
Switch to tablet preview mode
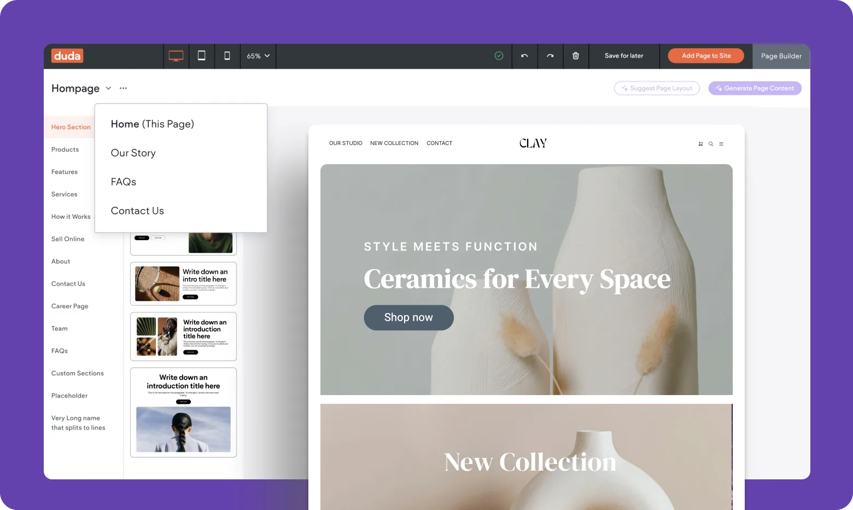[201, 56]
